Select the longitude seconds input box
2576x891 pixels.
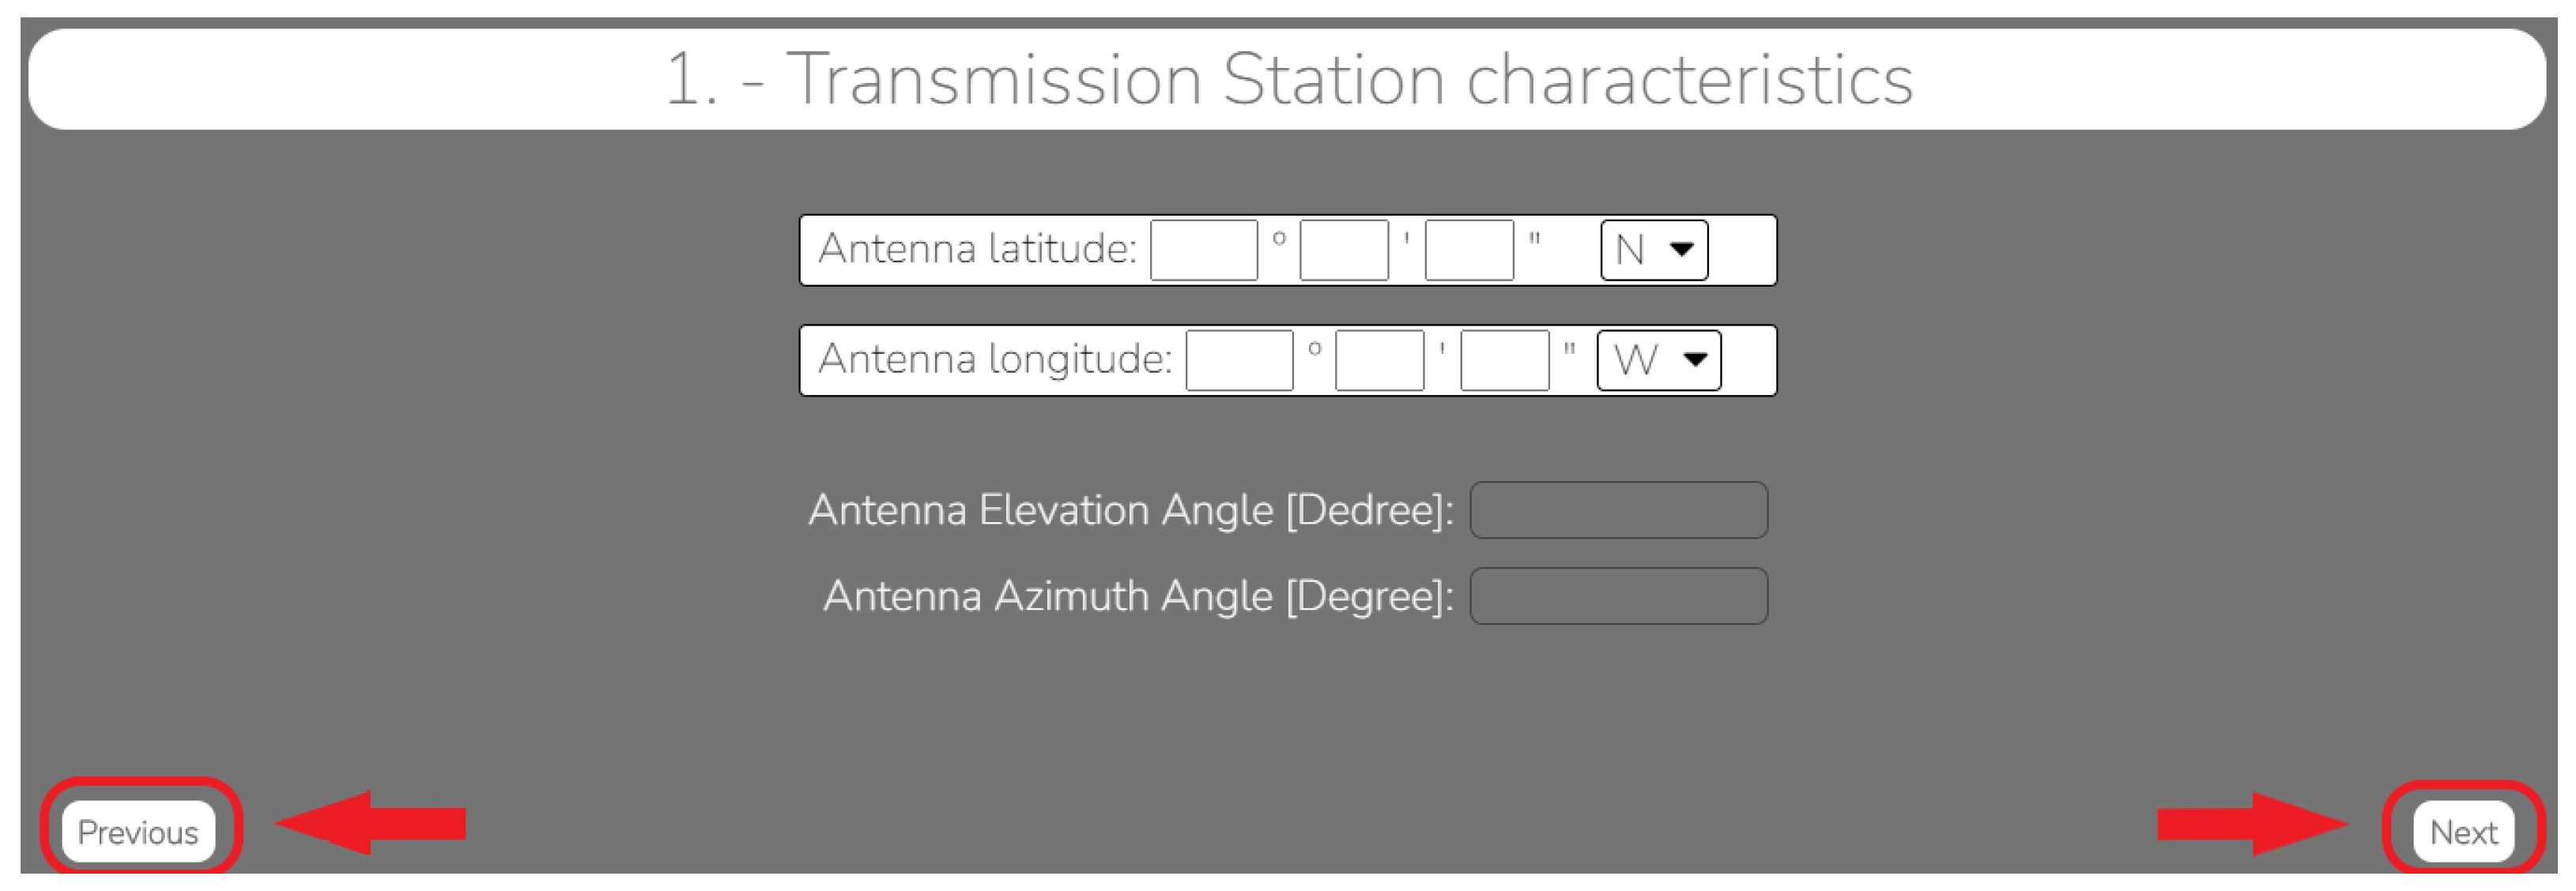[1504, 359]
